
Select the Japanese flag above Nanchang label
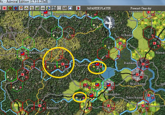(x=149, y=95)
